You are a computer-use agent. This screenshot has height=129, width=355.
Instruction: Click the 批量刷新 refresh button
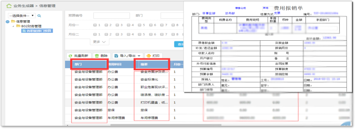point(79,56)
